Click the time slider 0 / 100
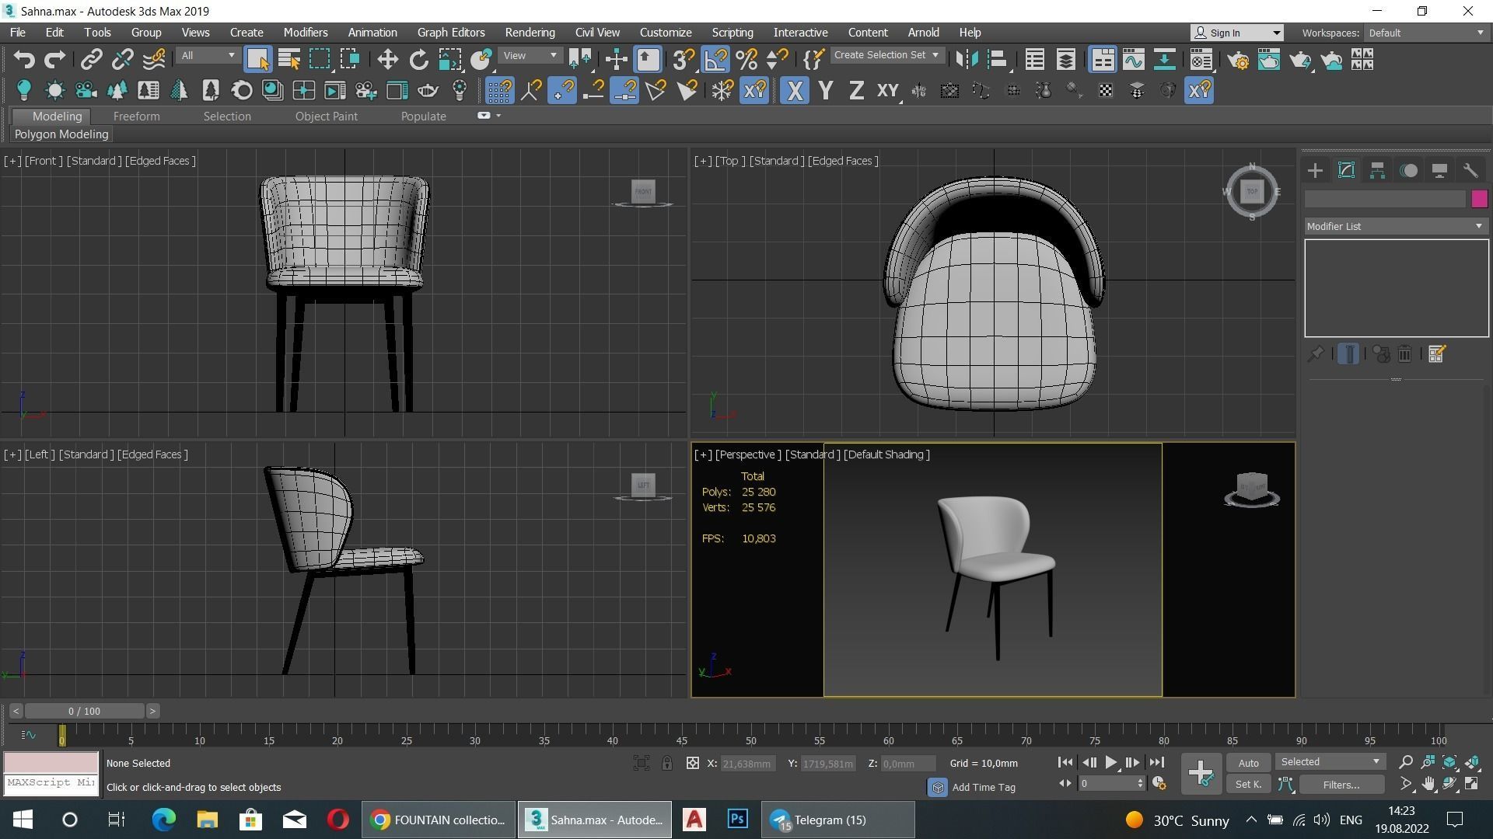 pyautogui.click(x=84, y=711)
